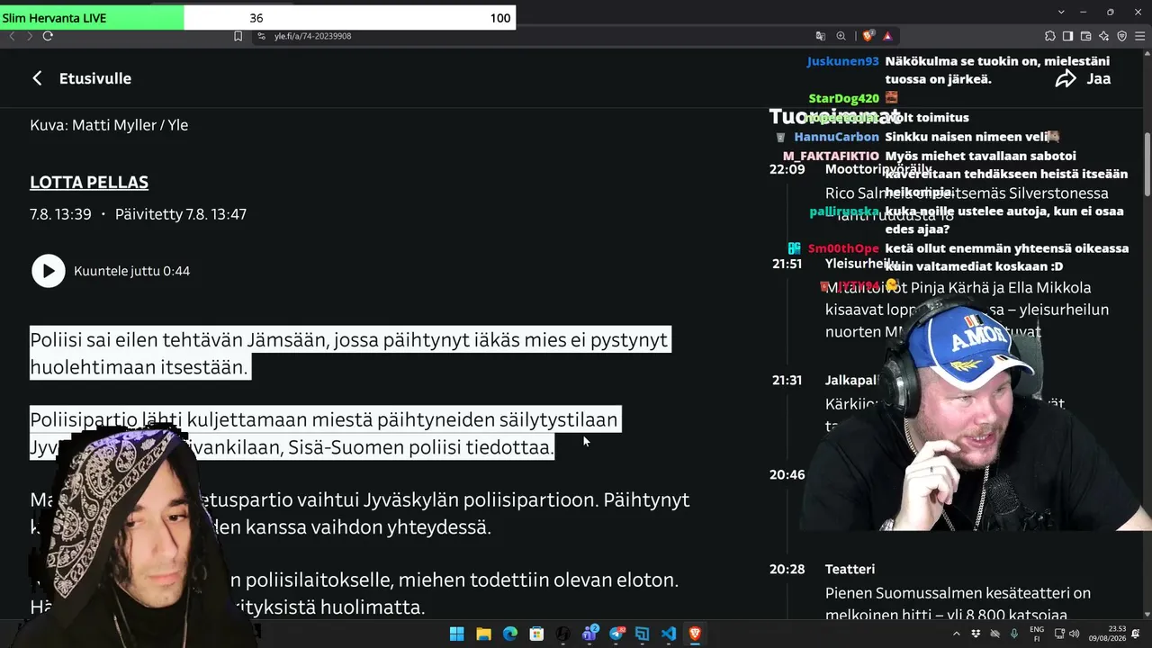The height and width of the screenshot is (648, 1152).
Task: Switch the ENG FI input language
Action: coord(1037,634)
